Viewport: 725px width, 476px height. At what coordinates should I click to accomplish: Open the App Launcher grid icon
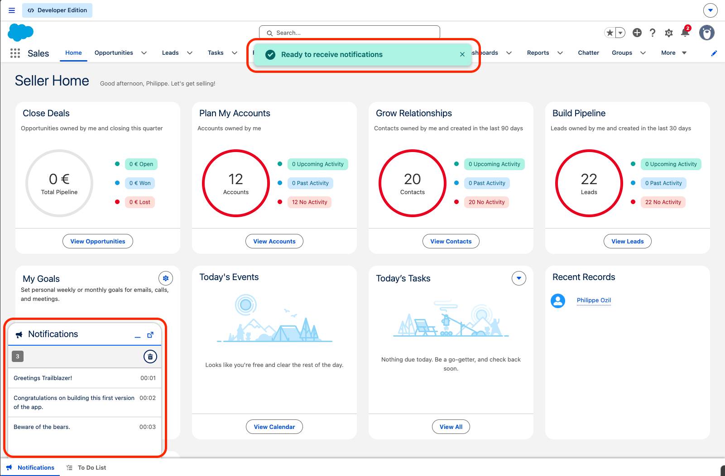15,53
